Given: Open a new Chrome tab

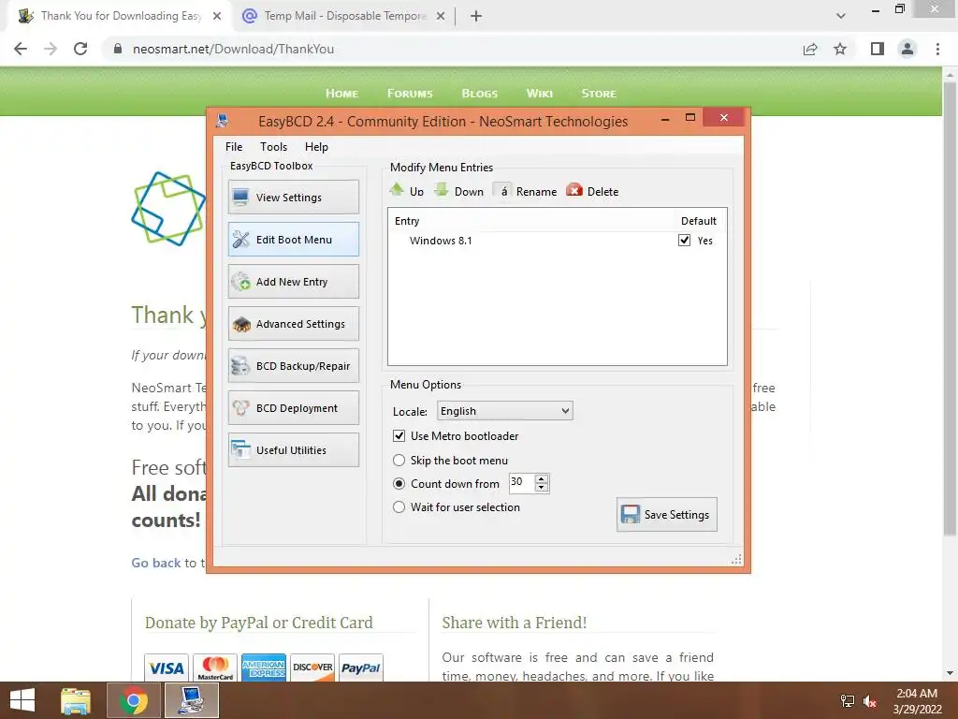Looking at the screenshot, I should click(x=476, y=16).
